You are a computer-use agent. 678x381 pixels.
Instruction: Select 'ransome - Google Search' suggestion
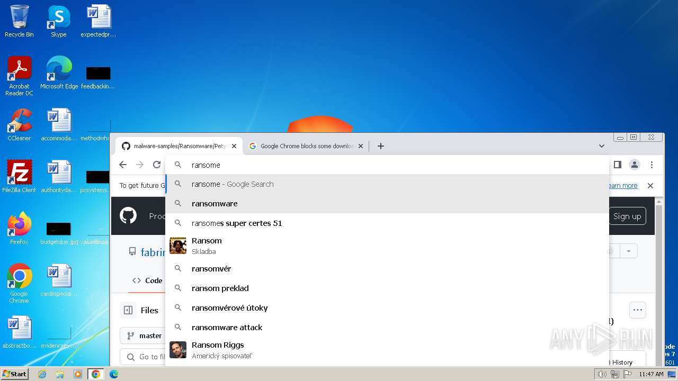click(387, 184)
